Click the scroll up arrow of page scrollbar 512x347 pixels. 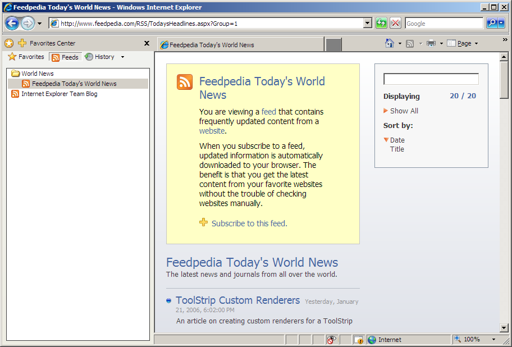[504, 57]
